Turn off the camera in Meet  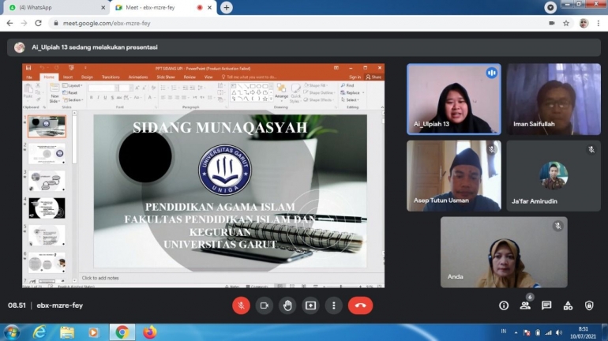pos(264,305)
